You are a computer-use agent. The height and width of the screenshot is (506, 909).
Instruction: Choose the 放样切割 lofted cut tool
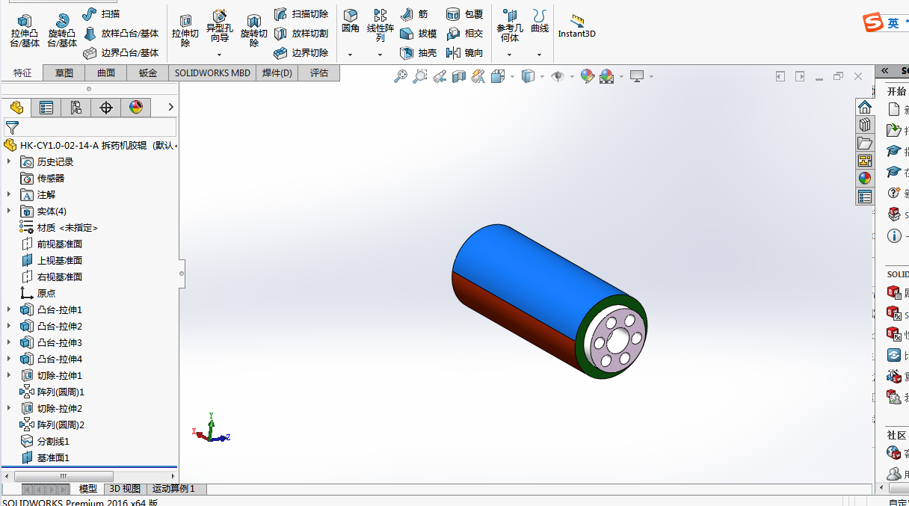(301, 34)
